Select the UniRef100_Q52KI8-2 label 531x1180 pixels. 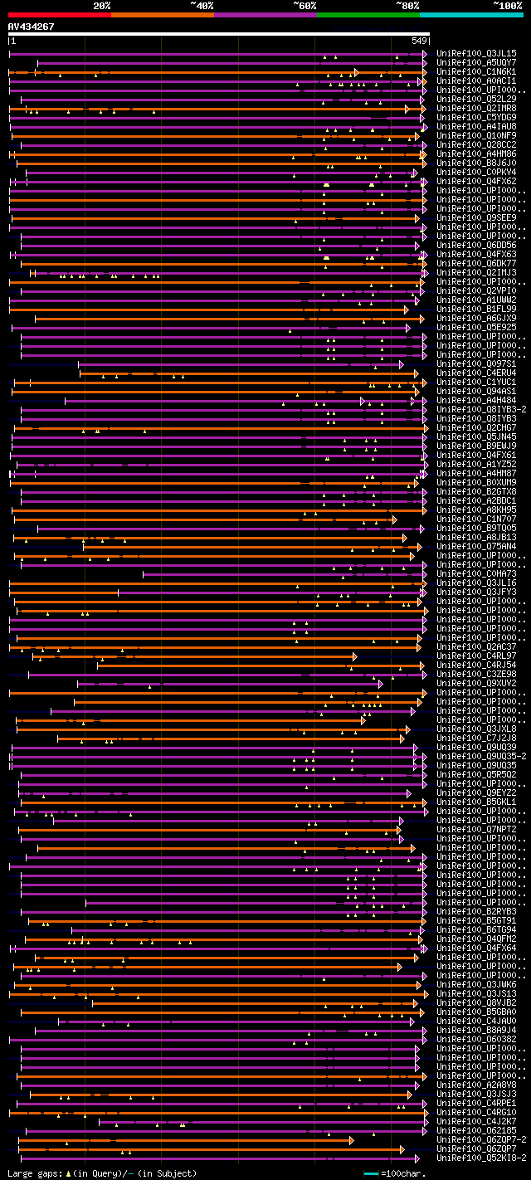[481, 1158]
